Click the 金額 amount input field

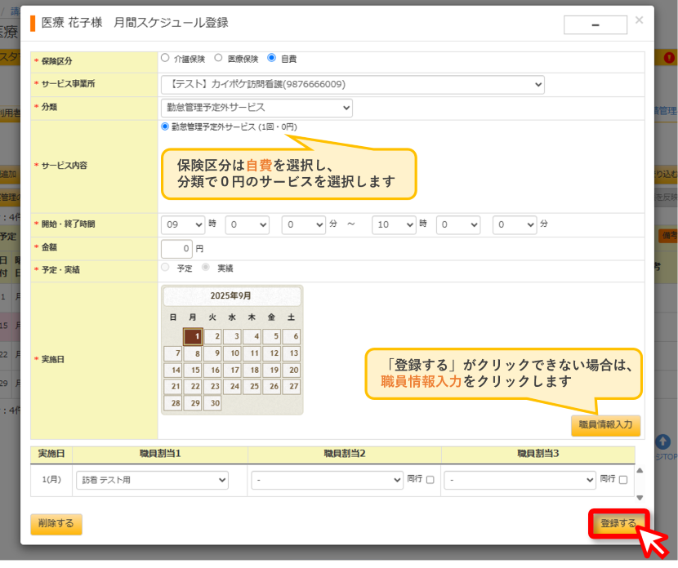(176, 249)
